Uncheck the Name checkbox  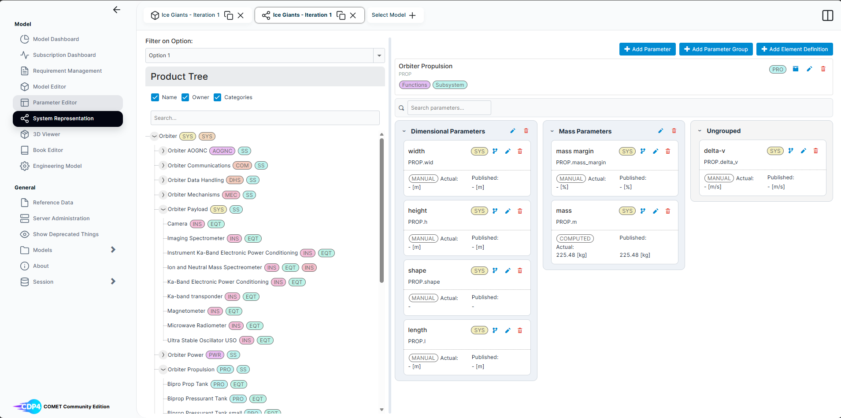coord(155,97)
